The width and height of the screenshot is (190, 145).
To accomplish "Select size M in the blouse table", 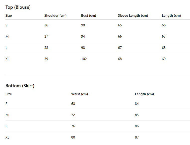I will point(7,36).
